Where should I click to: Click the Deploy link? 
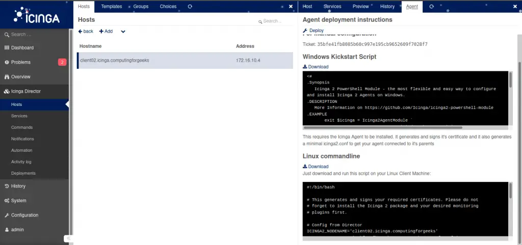click(x=314, y=30)
